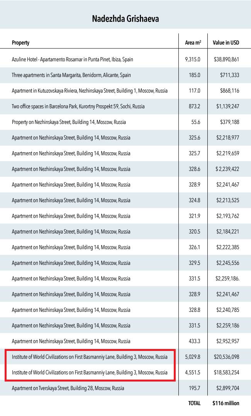Click the Three apartments in Santa Margarita entry
251x416 pixels.
(x=71, y=75)
